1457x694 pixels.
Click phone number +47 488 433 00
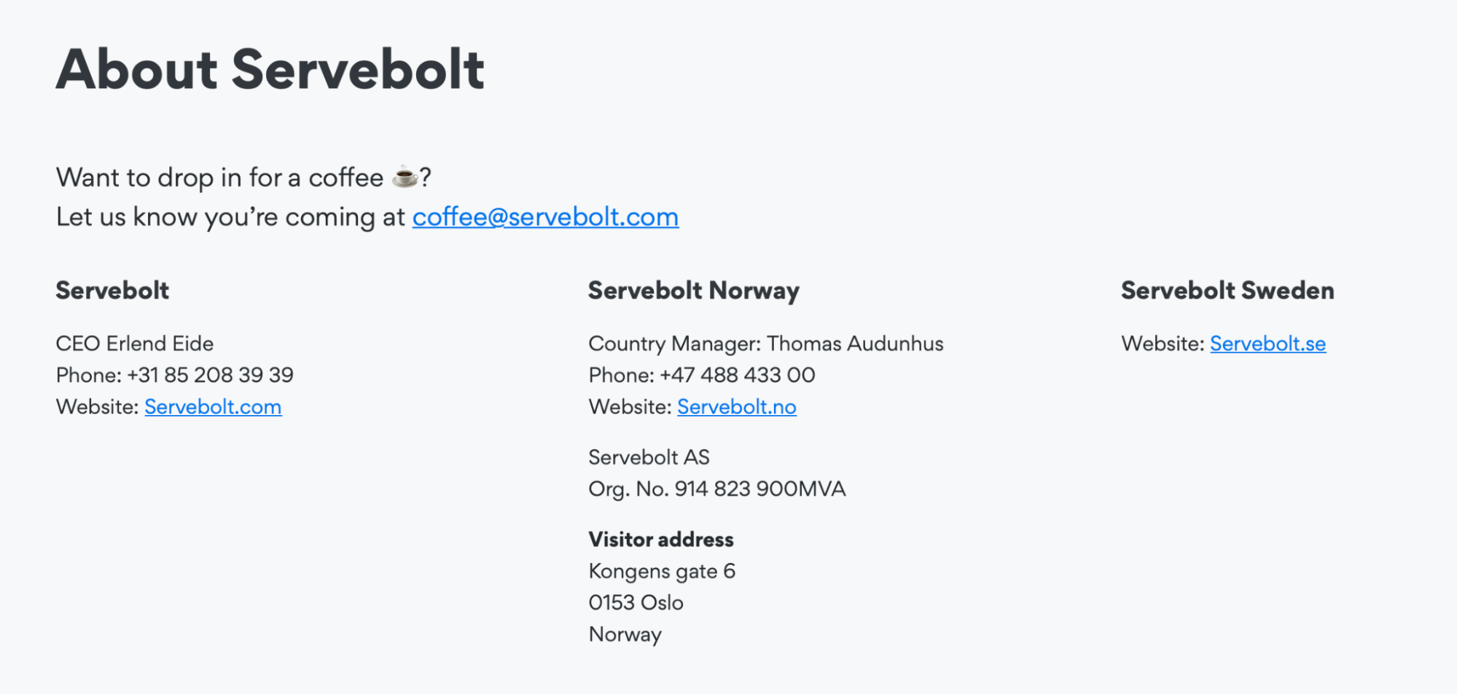click(x=737, y=375)
